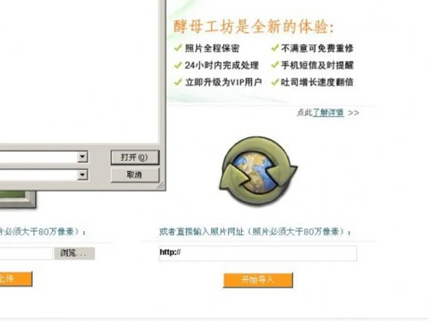This screenshot has width=428, height=321.
Task: Click the green framed picture thumbnail
Action: pos(17,200)
